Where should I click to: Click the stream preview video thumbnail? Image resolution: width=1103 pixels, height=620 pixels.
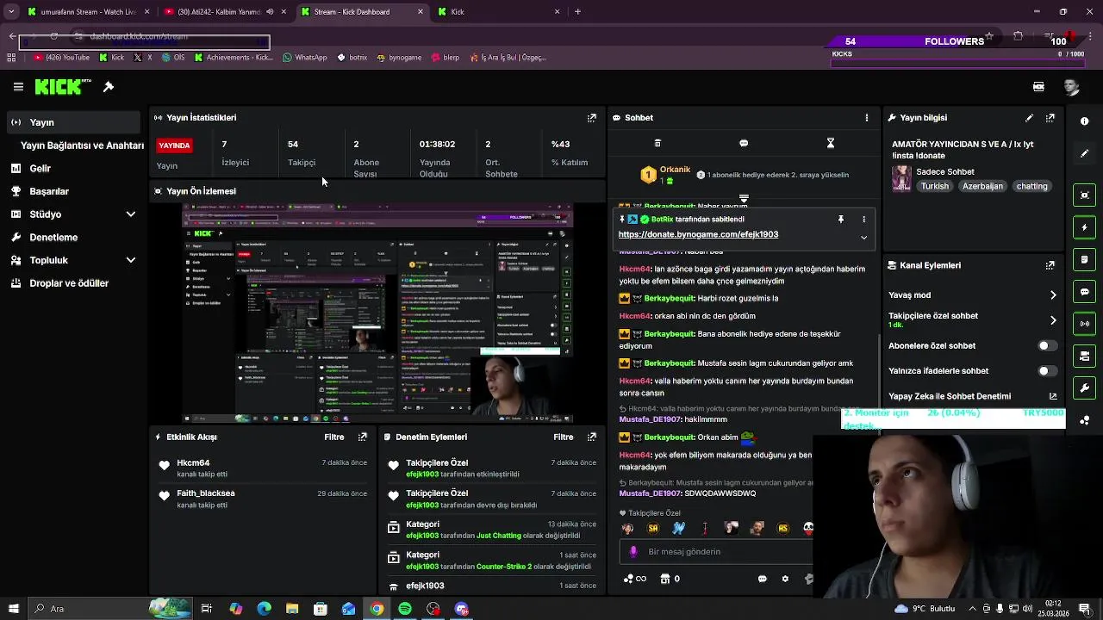(377, 313)
